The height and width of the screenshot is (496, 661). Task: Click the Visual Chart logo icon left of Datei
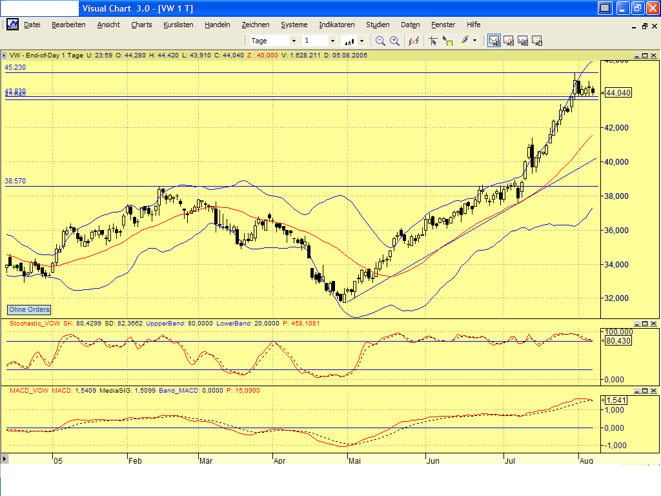pos(12,25)
